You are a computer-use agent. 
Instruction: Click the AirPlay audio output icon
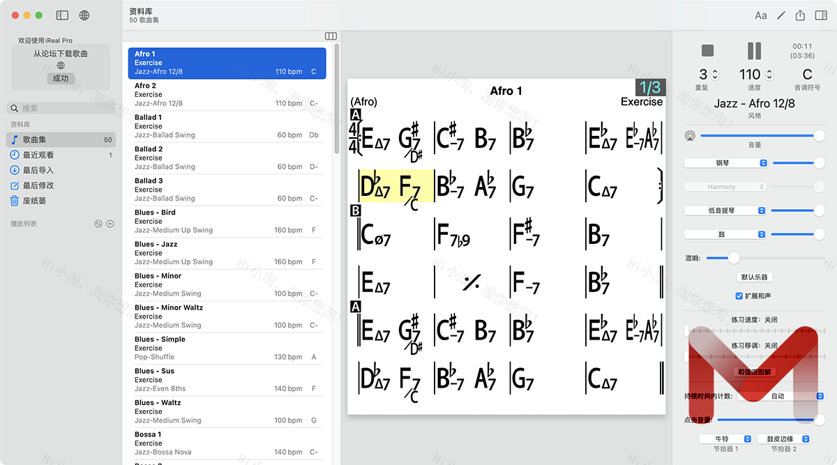pos(691,135)
